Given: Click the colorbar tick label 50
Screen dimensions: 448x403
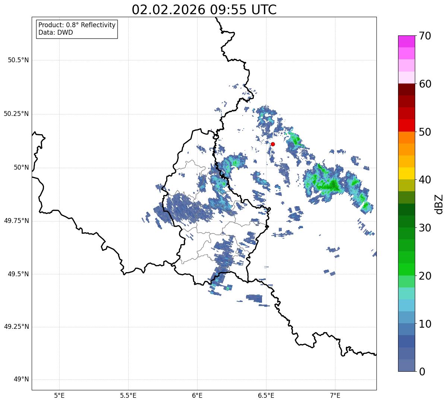Looking at the screenshot, I should click(425, 132).
